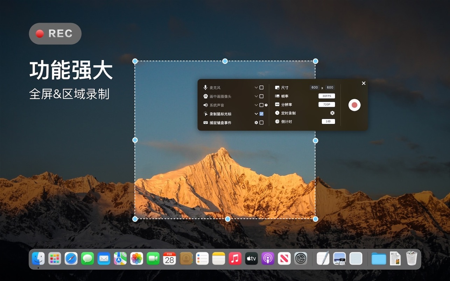
Task: Click the 600 width input field
Action: pyautogui.click(x=314, y=88)
